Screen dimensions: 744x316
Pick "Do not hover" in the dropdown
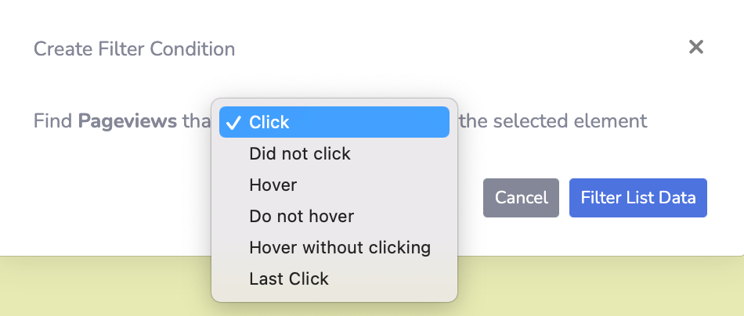(x=302, y=216)
